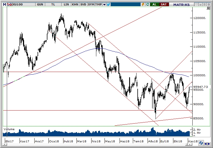Click the current price label 95947.73
Viewport: 213px width, 148px height.
click(x=201, y=87)
